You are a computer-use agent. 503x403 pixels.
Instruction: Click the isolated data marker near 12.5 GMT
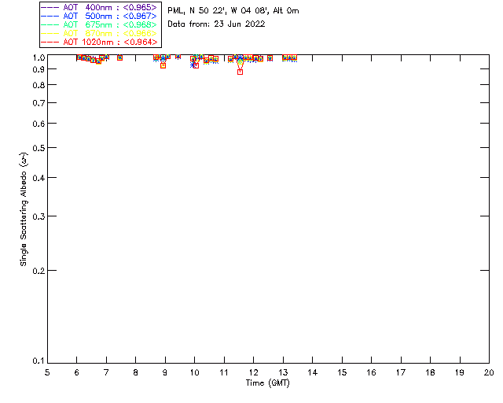[270, 58]
